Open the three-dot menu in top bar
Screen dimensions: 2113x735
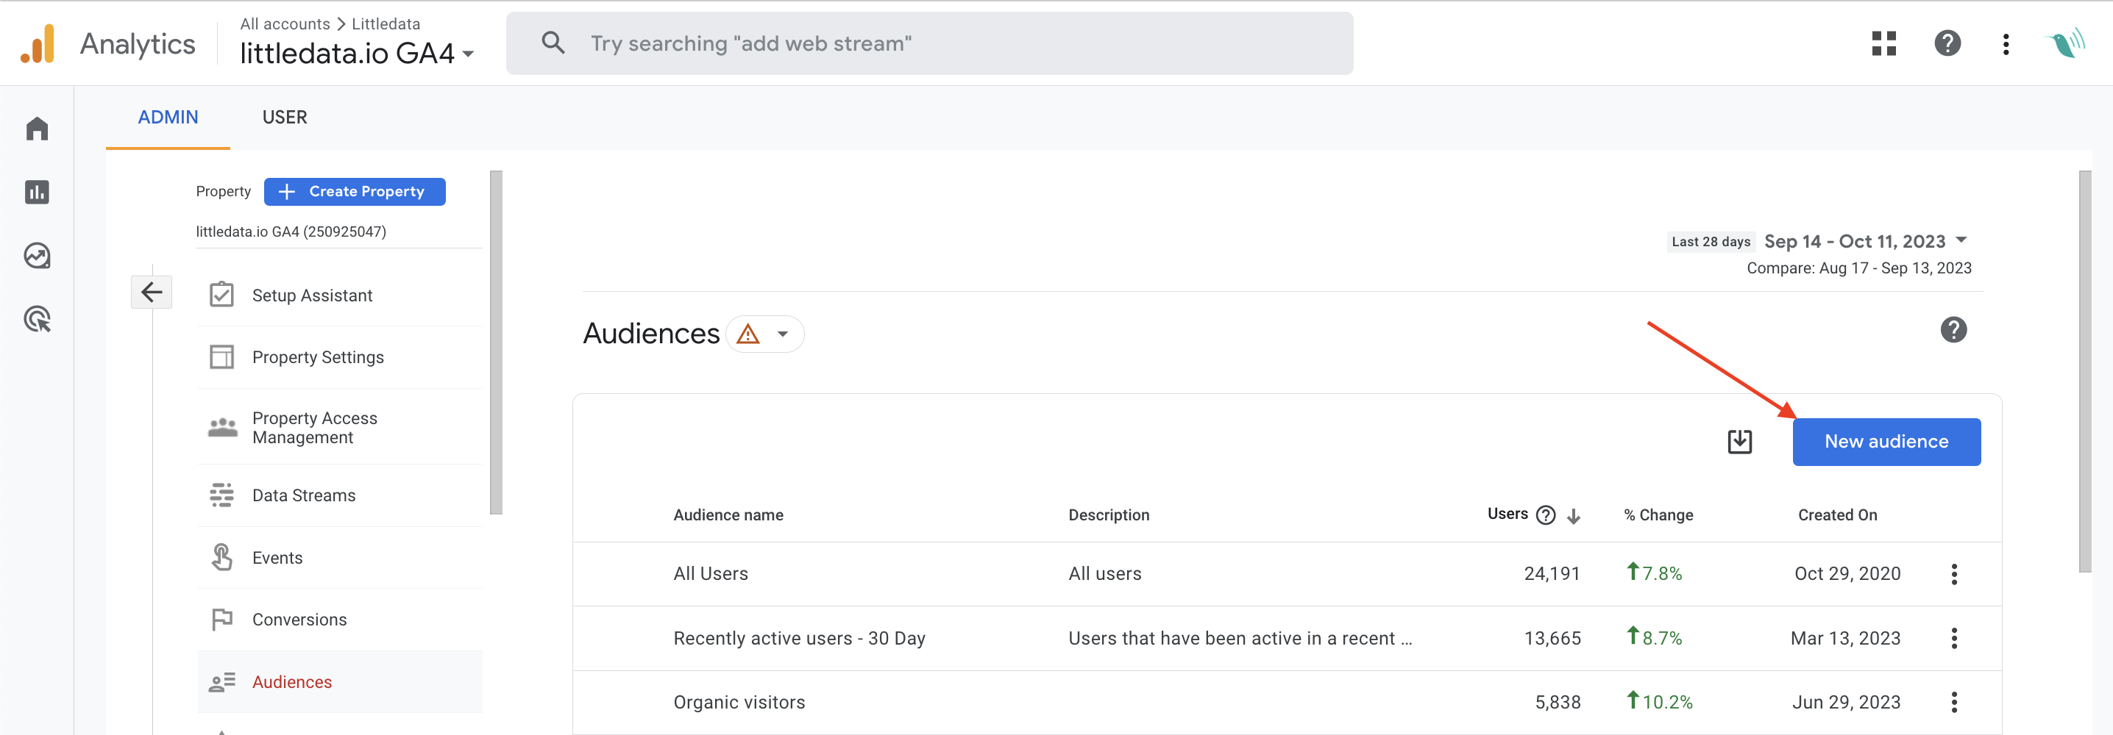coord(2006,43)
